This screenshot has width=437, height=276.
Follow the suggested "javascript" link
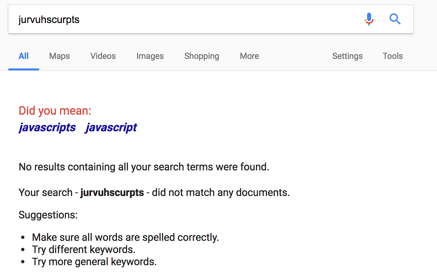[x=111, y=127]
